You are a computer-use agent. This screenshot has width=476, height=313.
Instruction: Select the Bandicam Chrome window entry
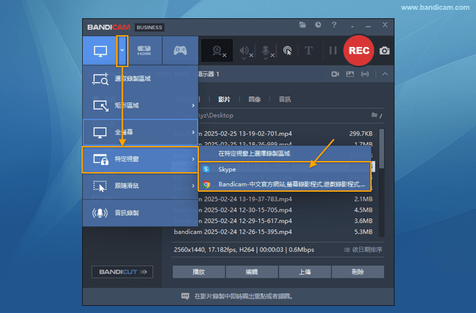[285, 185]
